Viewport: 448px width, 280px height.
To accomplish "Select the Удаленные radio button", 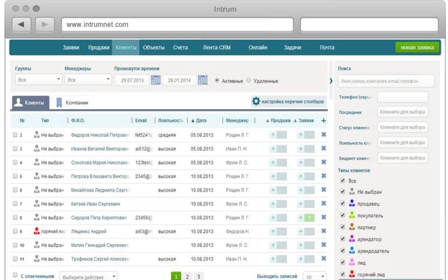I will point(248,80).
